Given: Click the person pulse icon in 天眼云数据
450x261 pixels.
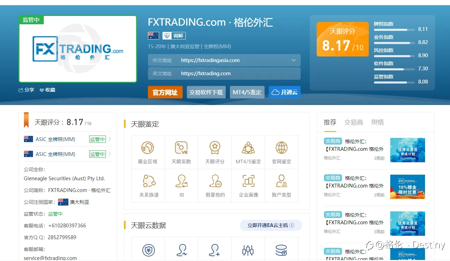Looking at the screenshot, I should pyautogui.click(x=182, y=250).
